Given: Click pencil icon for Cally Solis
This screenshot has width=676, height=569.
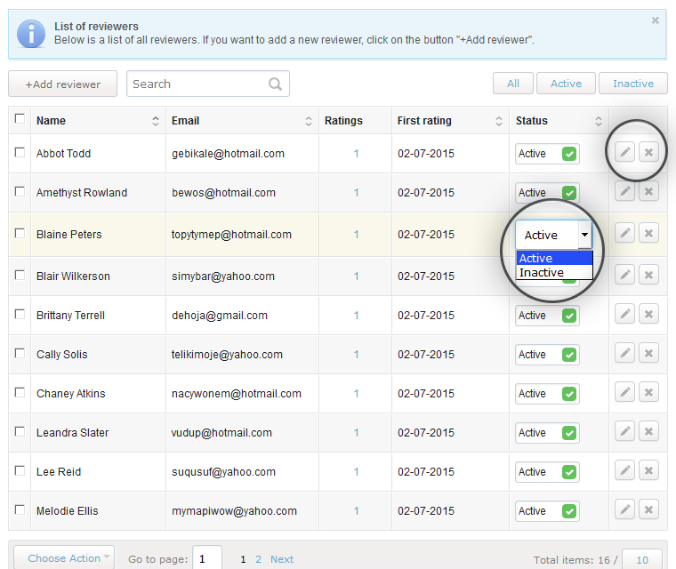Looking at the screenshot, I should click(x=624, y=353).
